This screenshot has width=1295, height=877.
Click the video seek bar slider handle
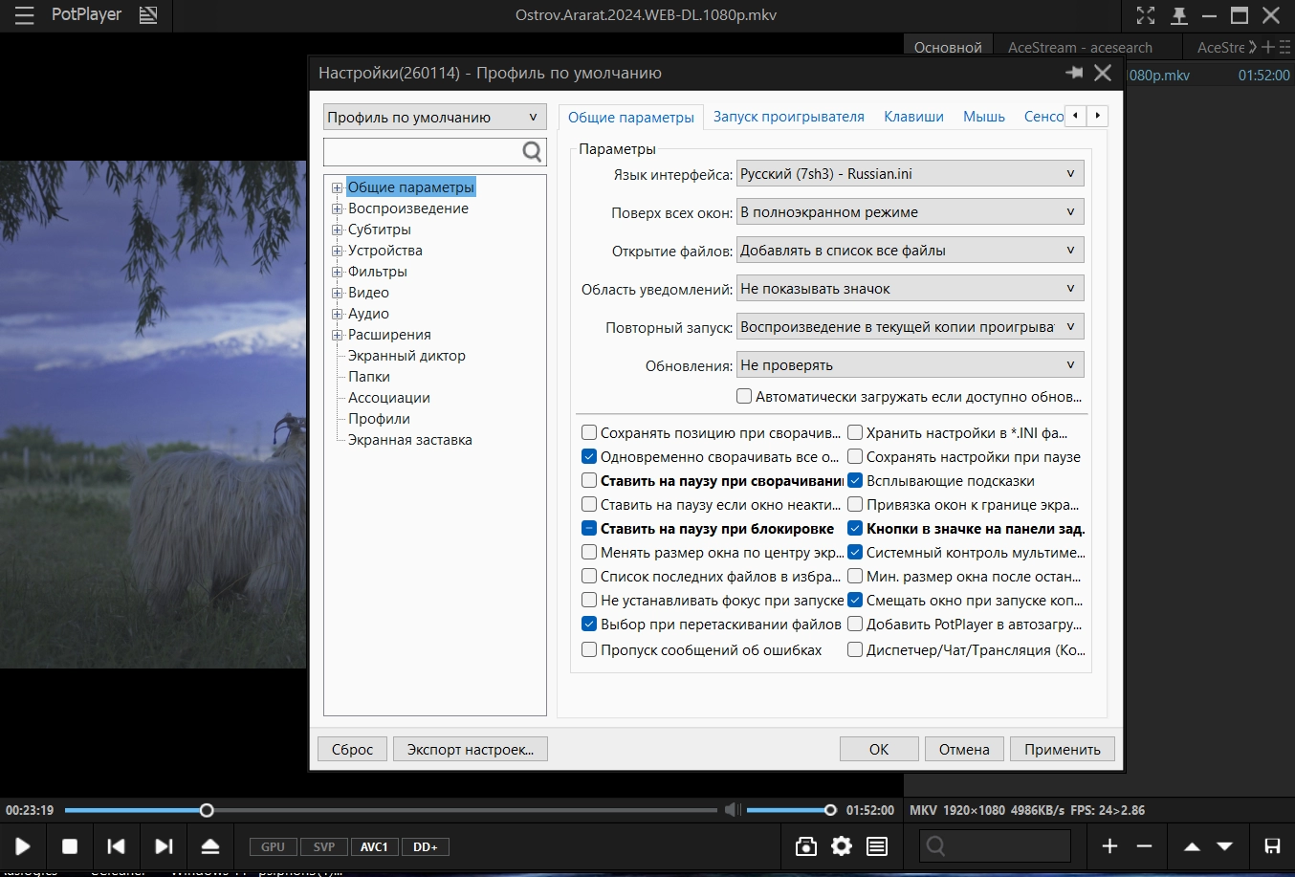[207, 810]
